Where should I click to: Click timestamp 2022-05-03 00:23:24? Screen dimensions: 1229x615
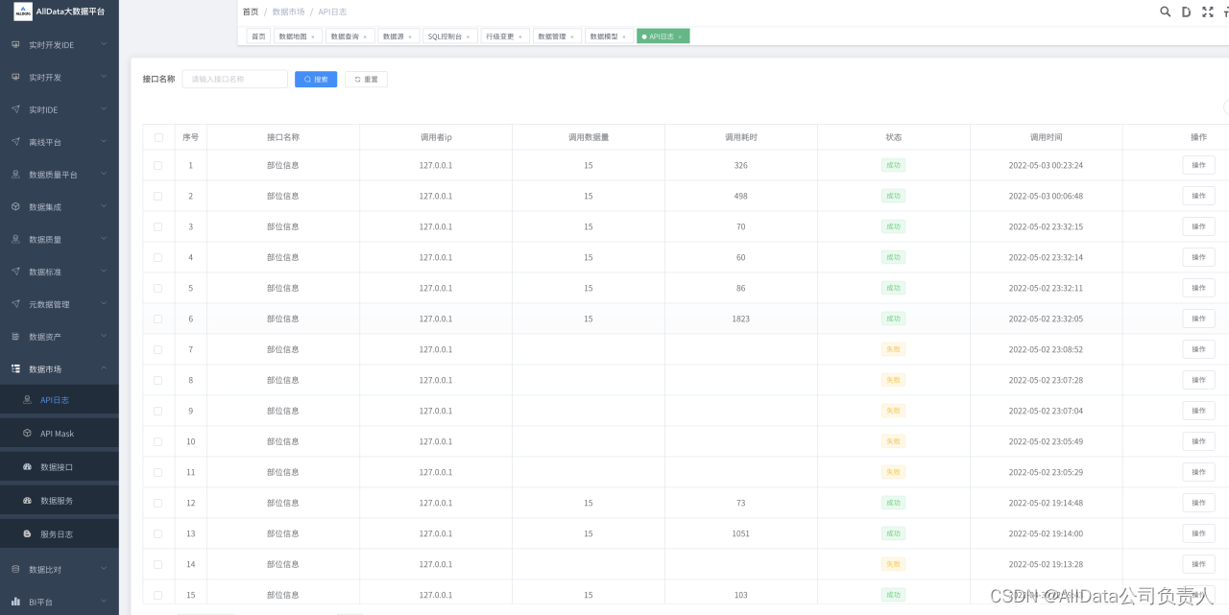click(x=1046, y=165)
